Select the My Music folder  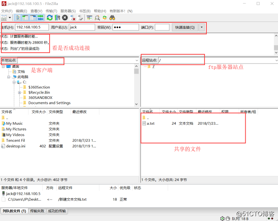point(14,123)
